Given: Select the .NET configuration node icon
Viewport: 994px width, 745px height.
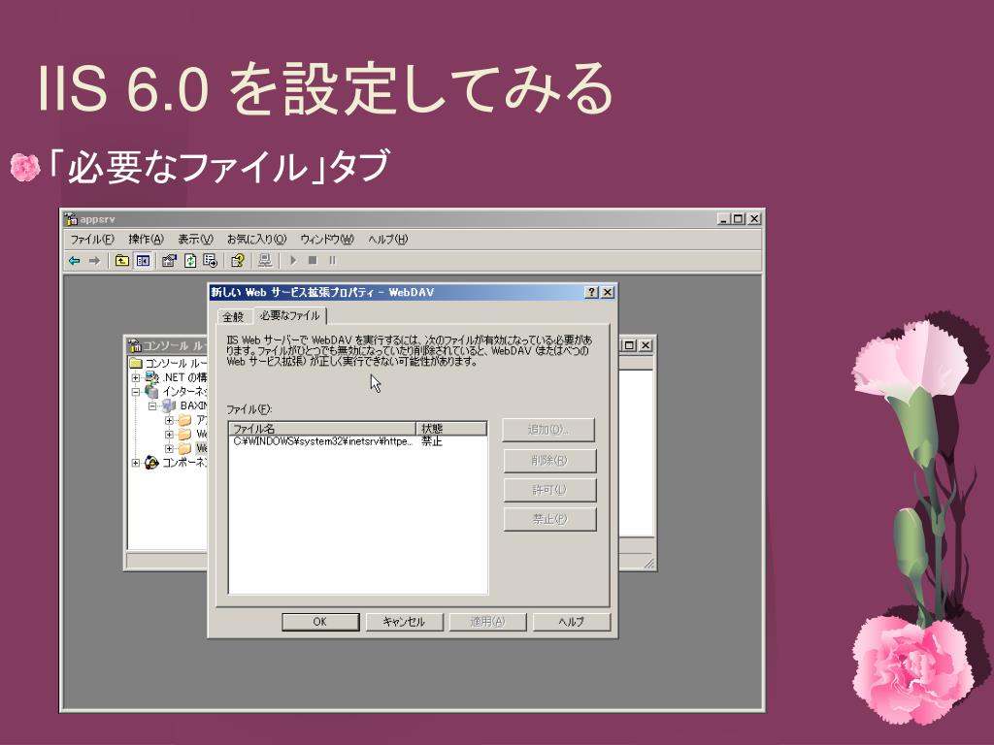Looking at the screenshot, I should point(152,377).
